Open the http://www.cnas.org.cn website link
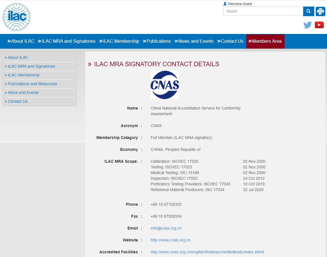The image size is (327, 257). [170, 240]
